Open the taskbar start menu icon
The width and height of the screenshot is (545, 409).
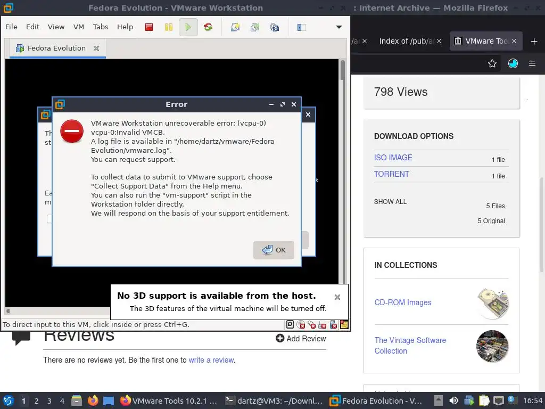click(9, 400)
